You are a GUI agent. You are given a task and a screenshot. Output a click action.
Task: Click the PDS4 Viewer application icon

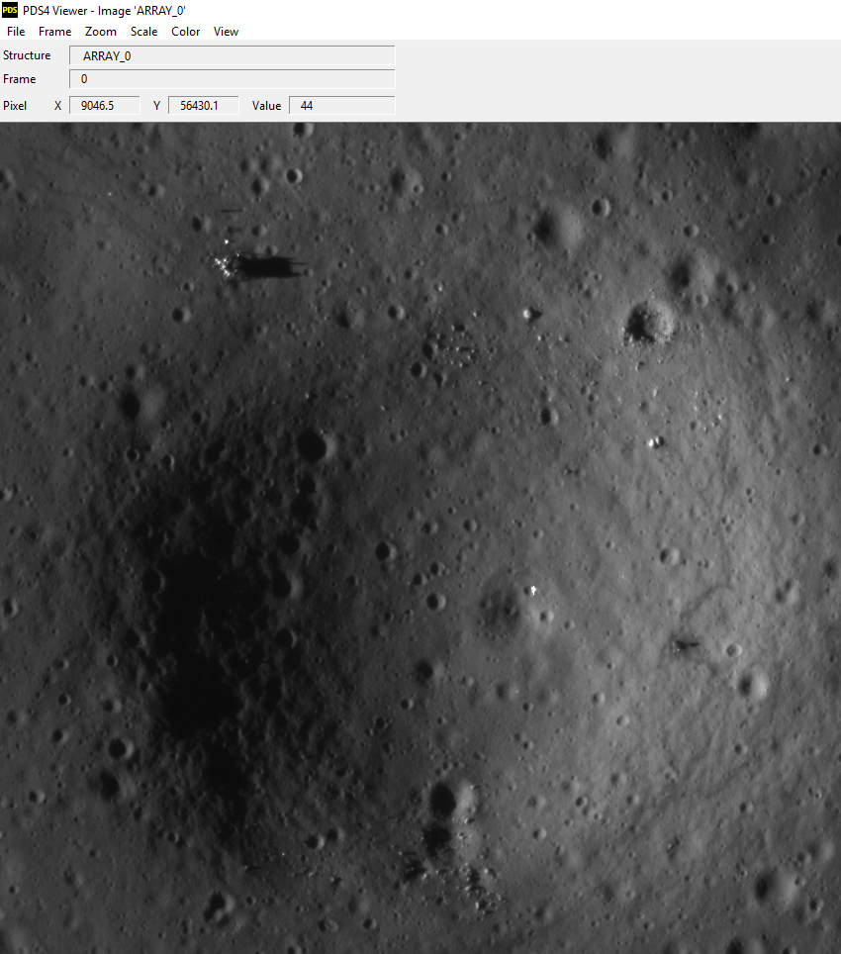(10, 10)
